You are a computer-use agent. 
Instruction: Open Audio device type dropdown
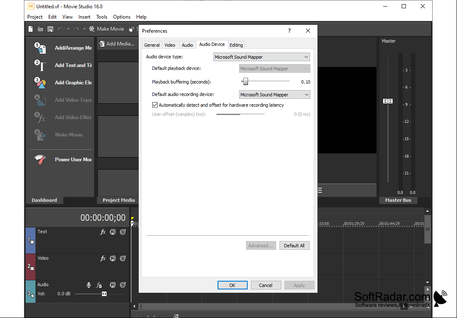(x=261, y=57)
